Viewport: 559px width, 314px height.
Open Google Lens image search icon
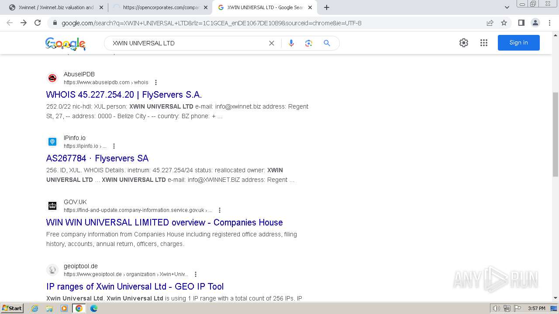click(x=309, y=43)
